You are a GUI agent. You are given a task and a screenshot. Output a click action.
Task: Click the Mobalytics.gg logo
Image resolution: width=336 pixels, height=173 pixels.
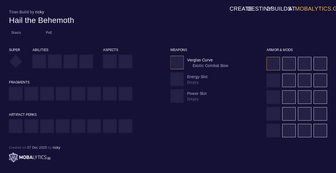point(30,158)
